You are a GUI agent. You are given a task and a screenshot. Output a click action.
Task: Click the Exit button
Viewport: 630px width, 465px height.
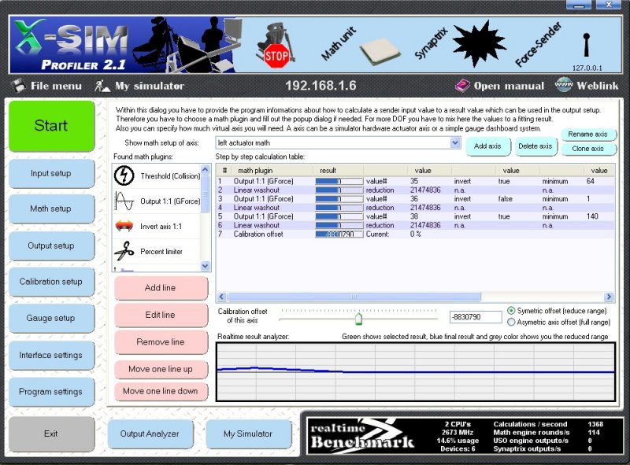tap(51, 434)
